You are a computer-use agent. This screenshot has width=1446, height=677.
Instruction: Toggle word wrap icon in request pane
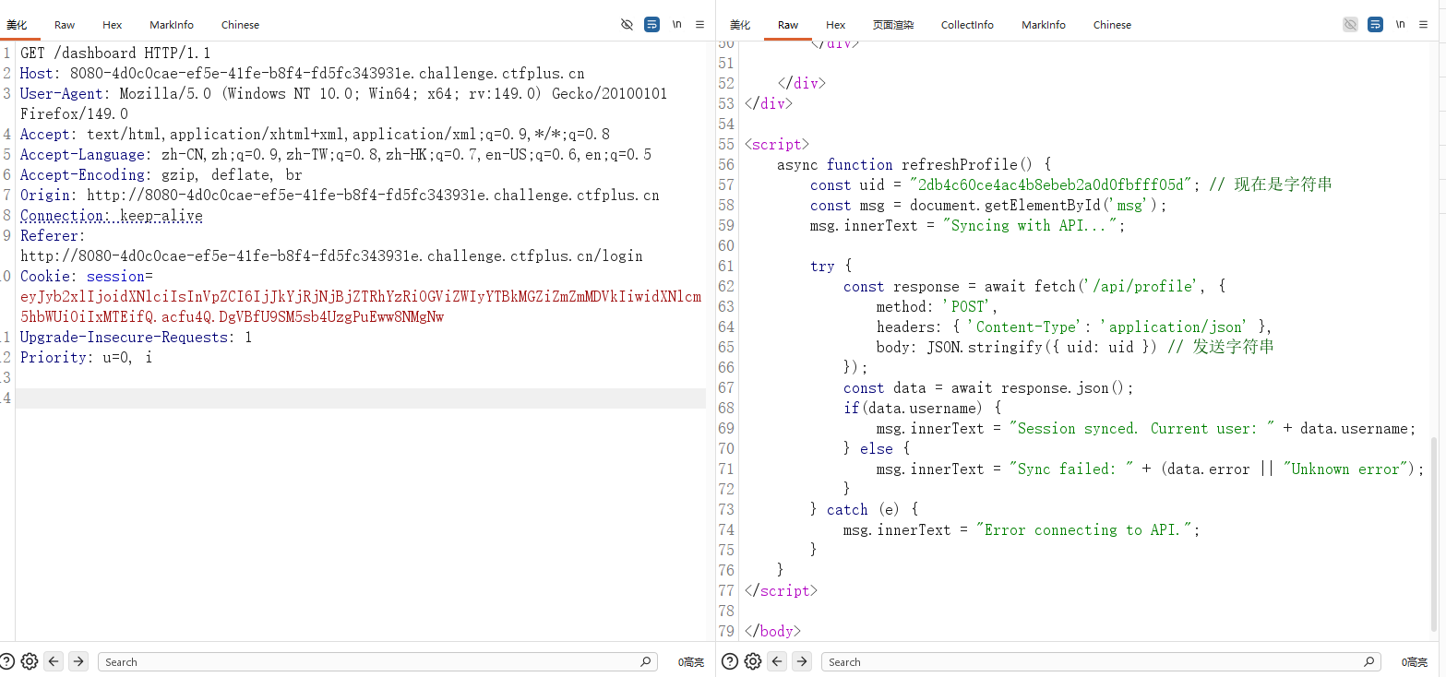652,25
